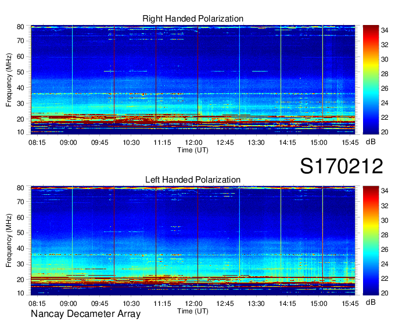Click the 24 label on lower color scale
This screenshot has height=321, width=395.
pyautogui.click(x=385, y=264)
